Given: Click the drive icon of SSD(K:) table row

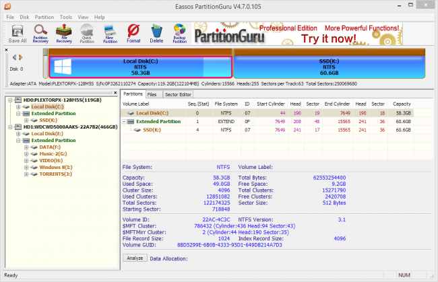Looking at the screenshot, I should point(137,130).
